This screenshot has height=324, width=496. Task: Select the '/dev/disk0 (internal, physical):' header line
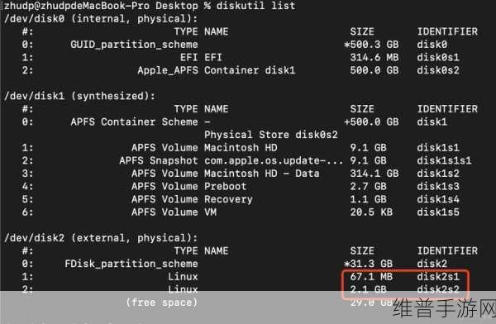pos(101,19)
